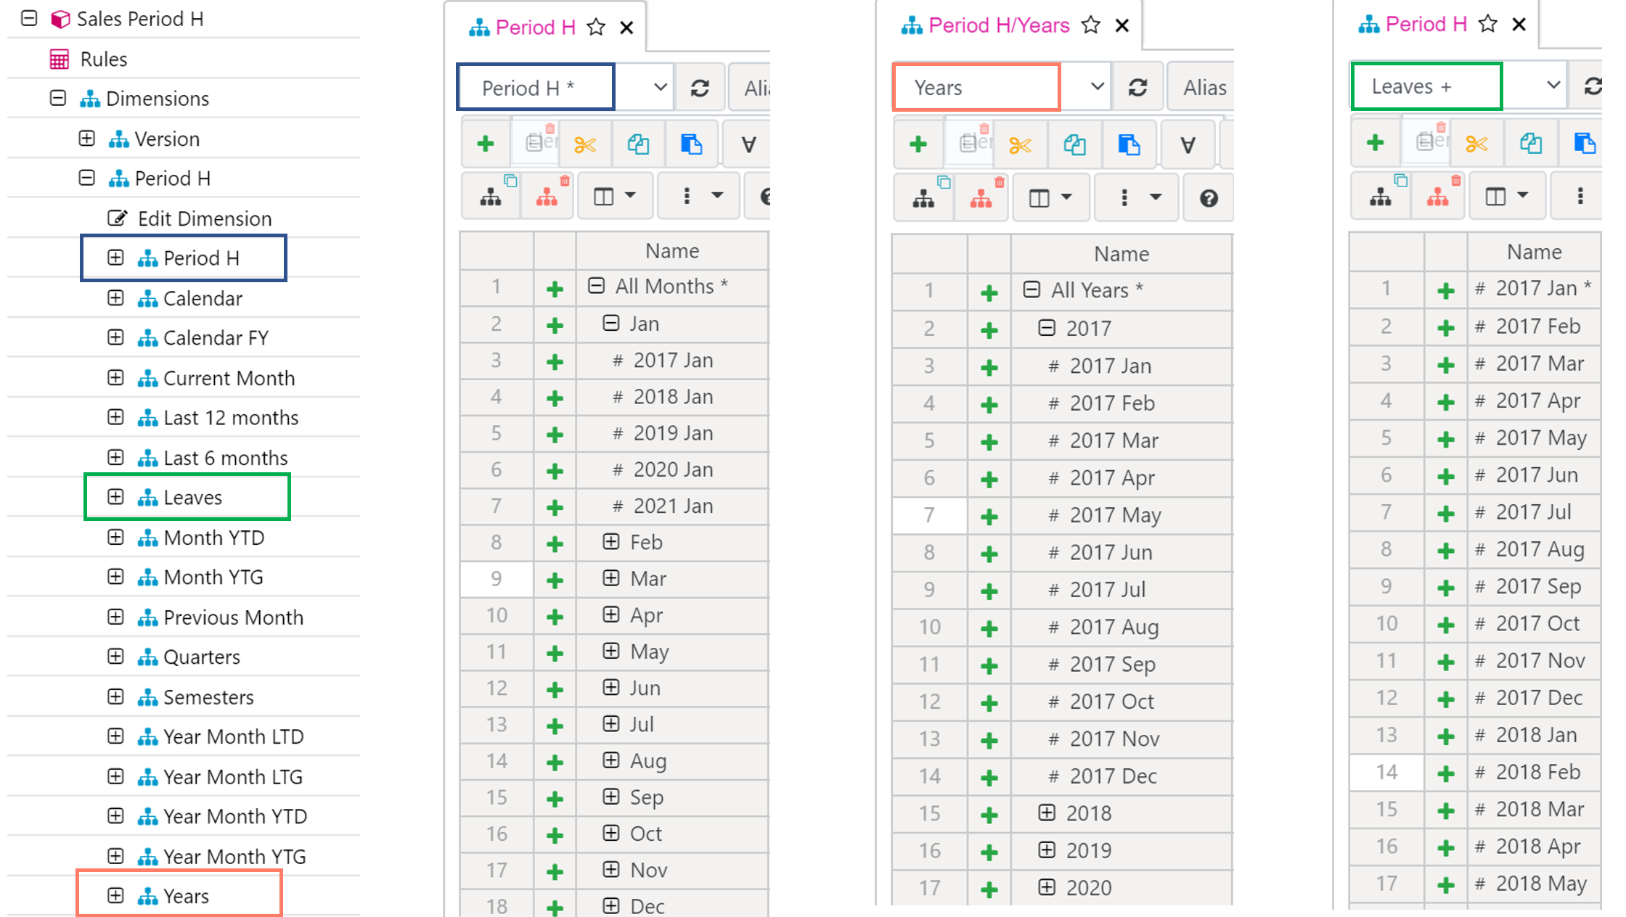1626x917 pixels.
Task: Click the green plus icon in the 2017 May row of Years
Action: click(x=989, y=517)
